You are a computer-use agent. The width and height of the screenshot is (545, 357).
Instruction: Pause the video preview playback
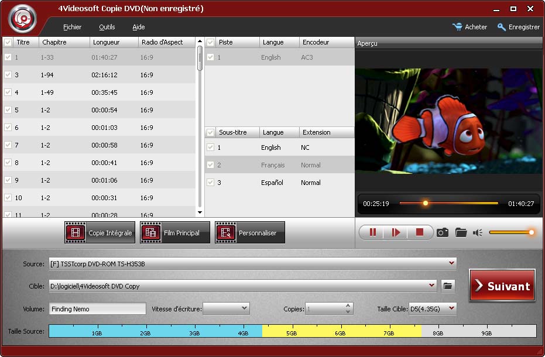tap(372, 232)
